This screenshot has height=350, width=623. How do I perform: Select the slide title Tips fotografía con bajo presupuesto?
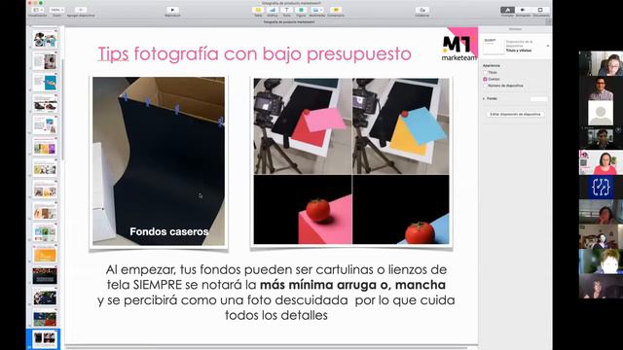tap(254, 53)
